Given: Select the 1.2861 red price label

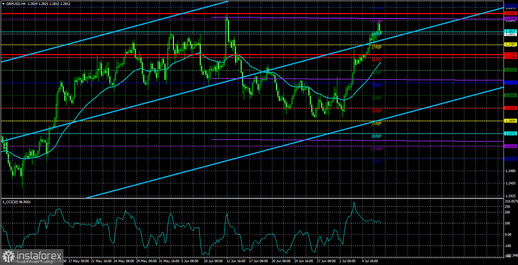Looking at the screenshot, I should [511, 13].
